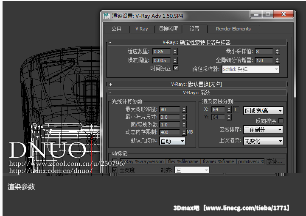Open the V-Ray tab
This screenshot has height=216, width=306.
(142, 29)
